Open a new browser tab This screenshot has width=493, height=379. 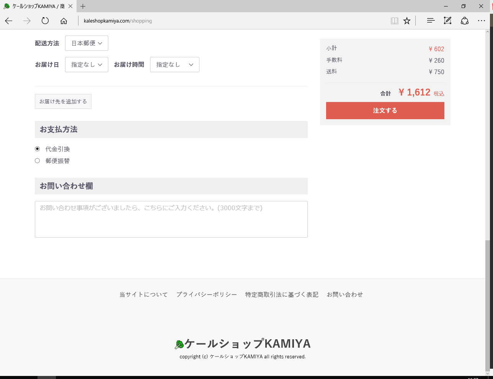[83, 6]
